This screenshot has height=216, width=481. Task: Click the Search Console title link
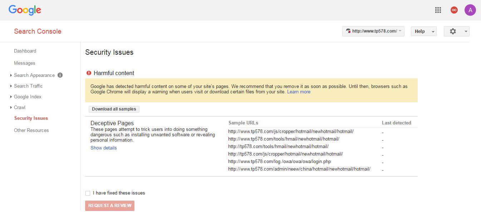(38, 31)
